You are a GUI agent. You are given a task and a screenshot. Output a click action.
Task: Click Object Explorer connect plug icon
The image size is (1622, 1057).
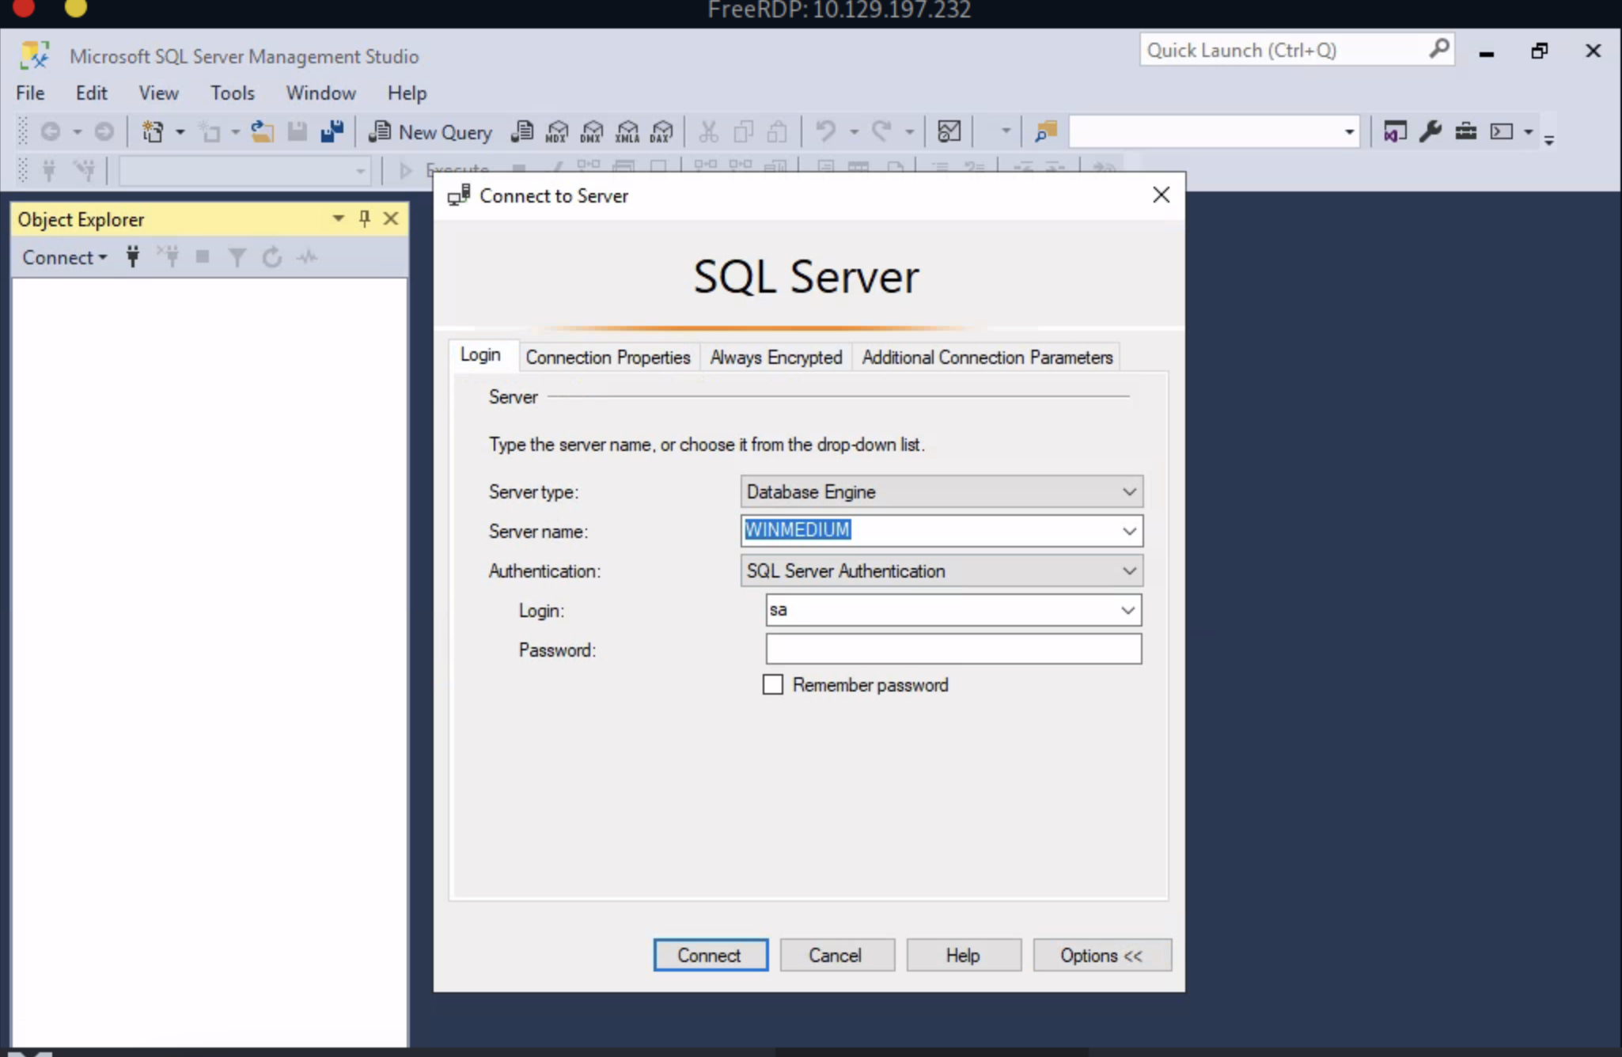tap(133, 256)
